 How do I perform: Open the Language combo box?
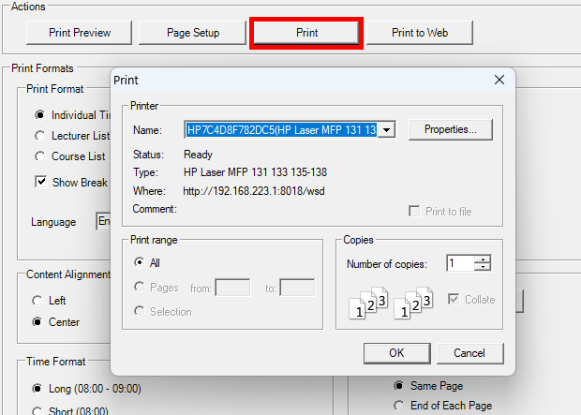[103, 221]
